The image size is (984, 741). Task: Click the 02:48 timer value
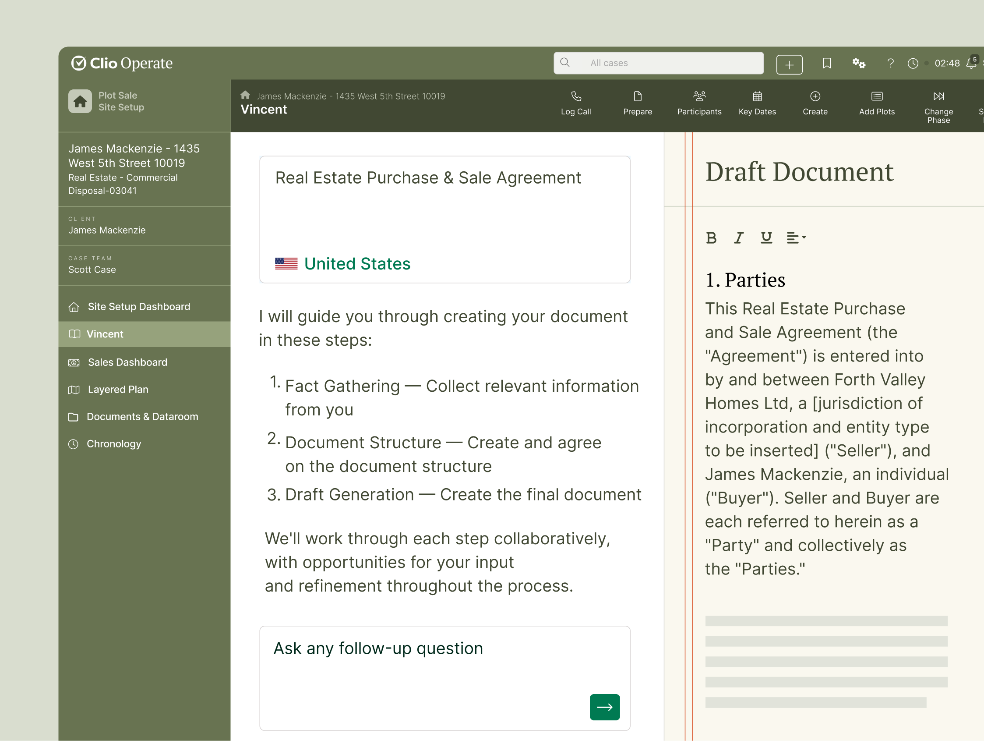(x=947, y=63)
